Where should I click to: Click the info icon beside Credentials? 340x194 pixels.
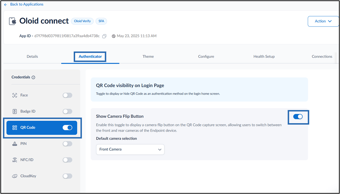(33, 77)
